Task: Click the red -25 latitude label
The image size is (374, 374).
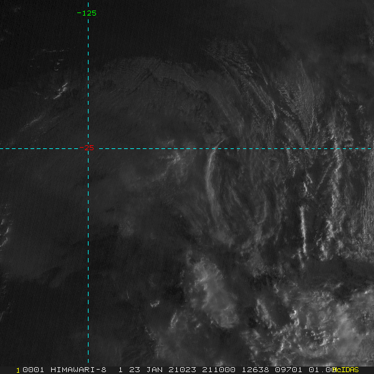Action: (x=87, y=148)
